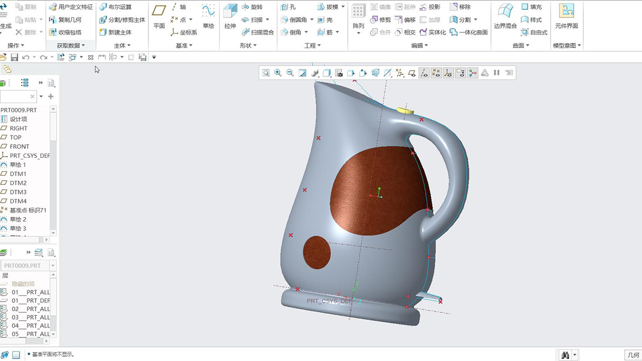This screenshot has height=361, width=642.
Task: Click the refit view icon in graphics toolbar
Action: [266, 73]
